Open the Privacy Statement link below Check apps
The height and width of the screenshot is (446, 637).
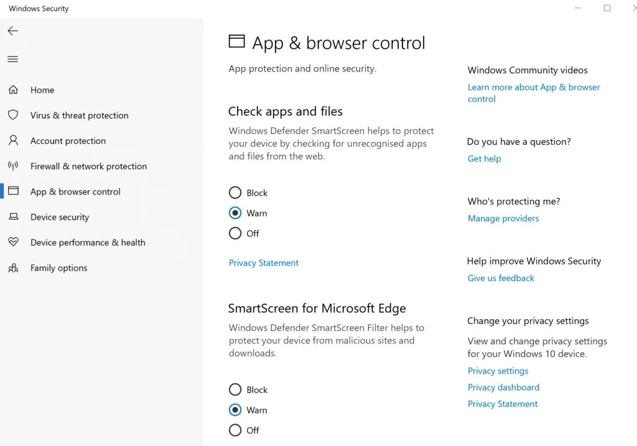[264, 263]
